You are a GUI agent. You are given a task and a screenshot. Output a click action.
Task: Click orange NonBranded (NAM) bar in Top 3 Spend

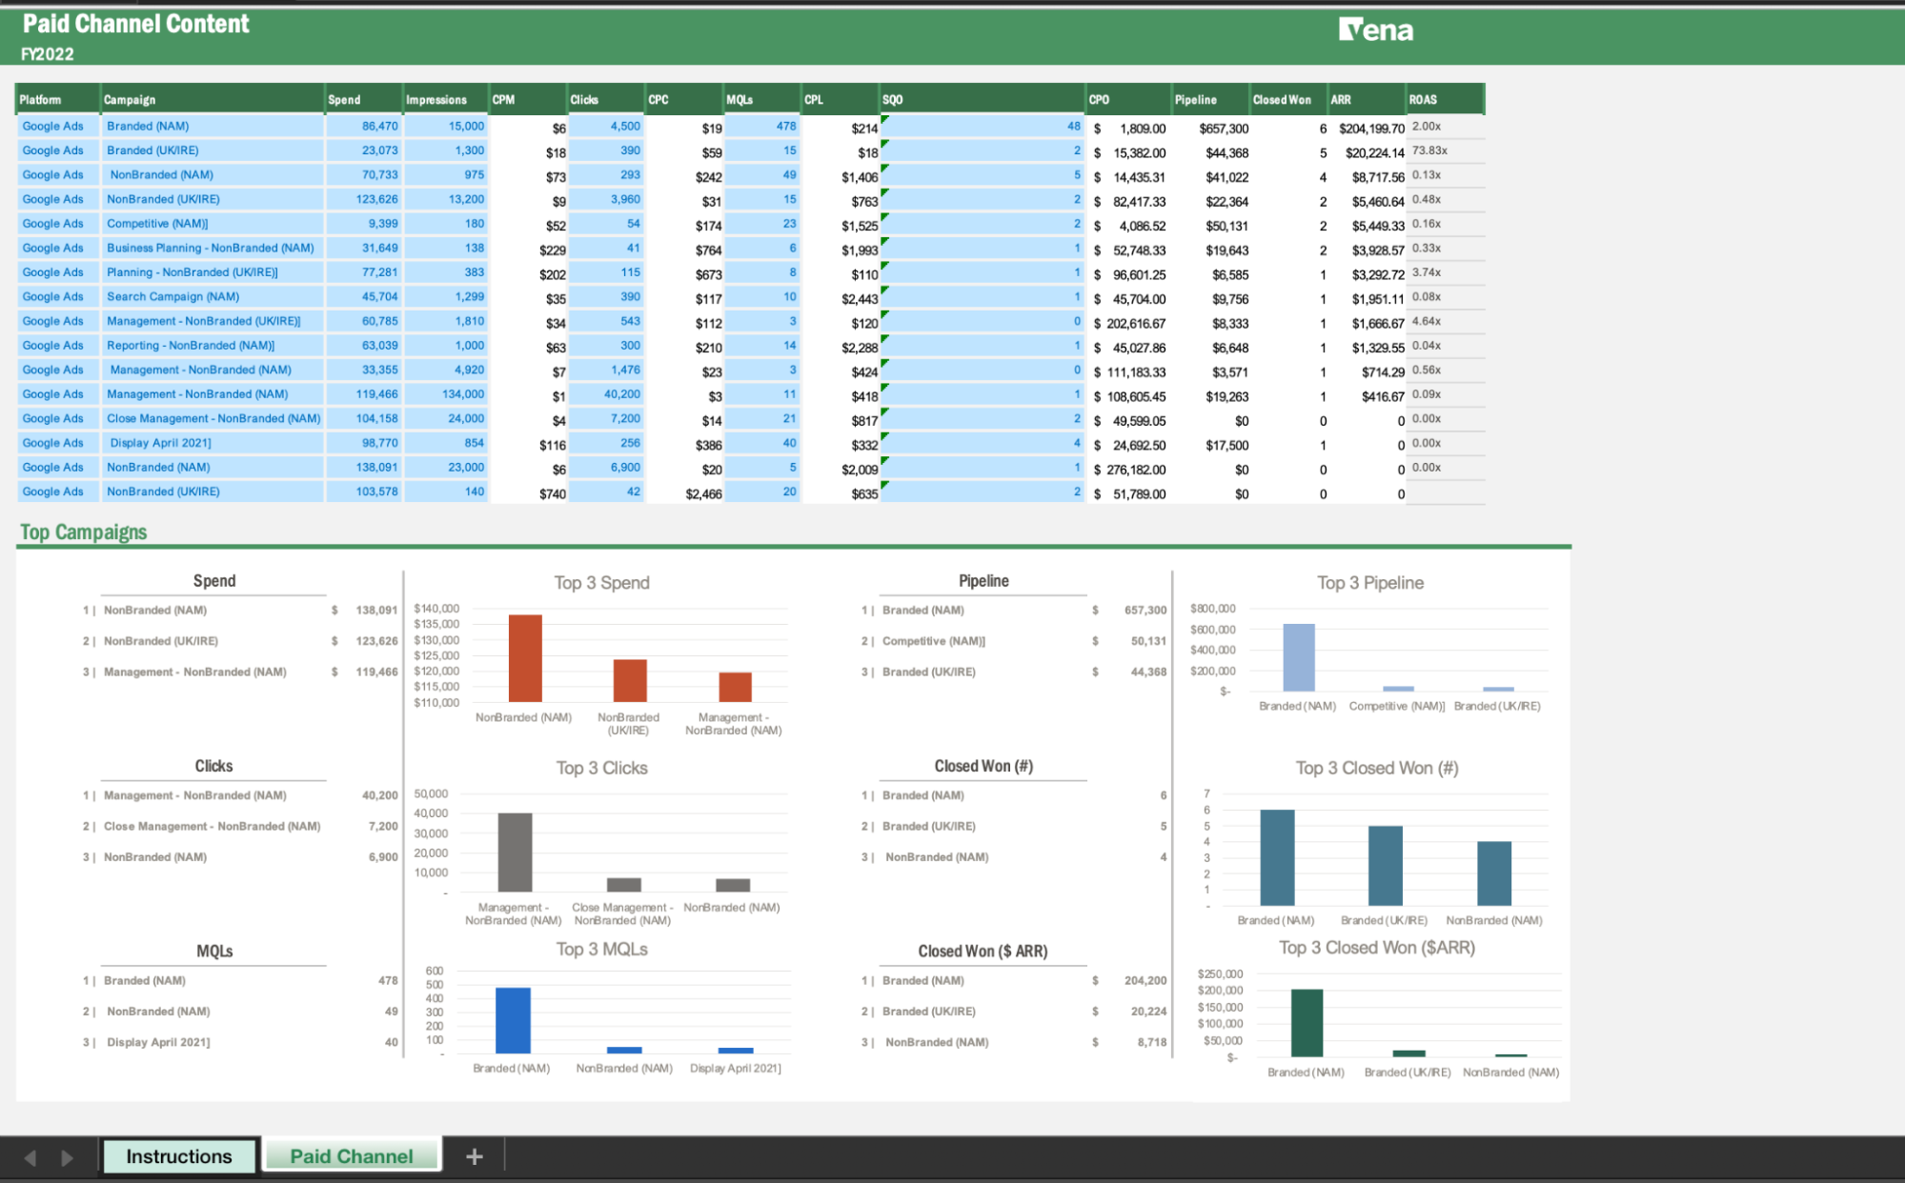(x=525, y=658)
